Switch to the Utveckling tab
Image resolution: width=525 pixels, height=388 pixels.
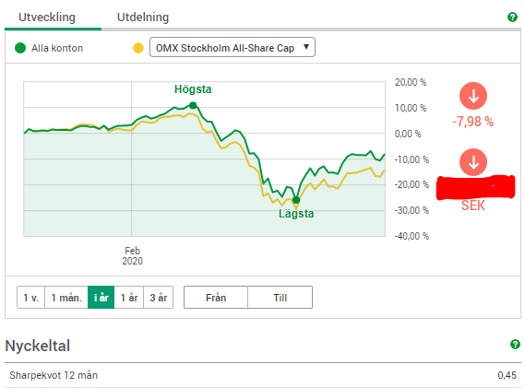click(x=47, y=18)
